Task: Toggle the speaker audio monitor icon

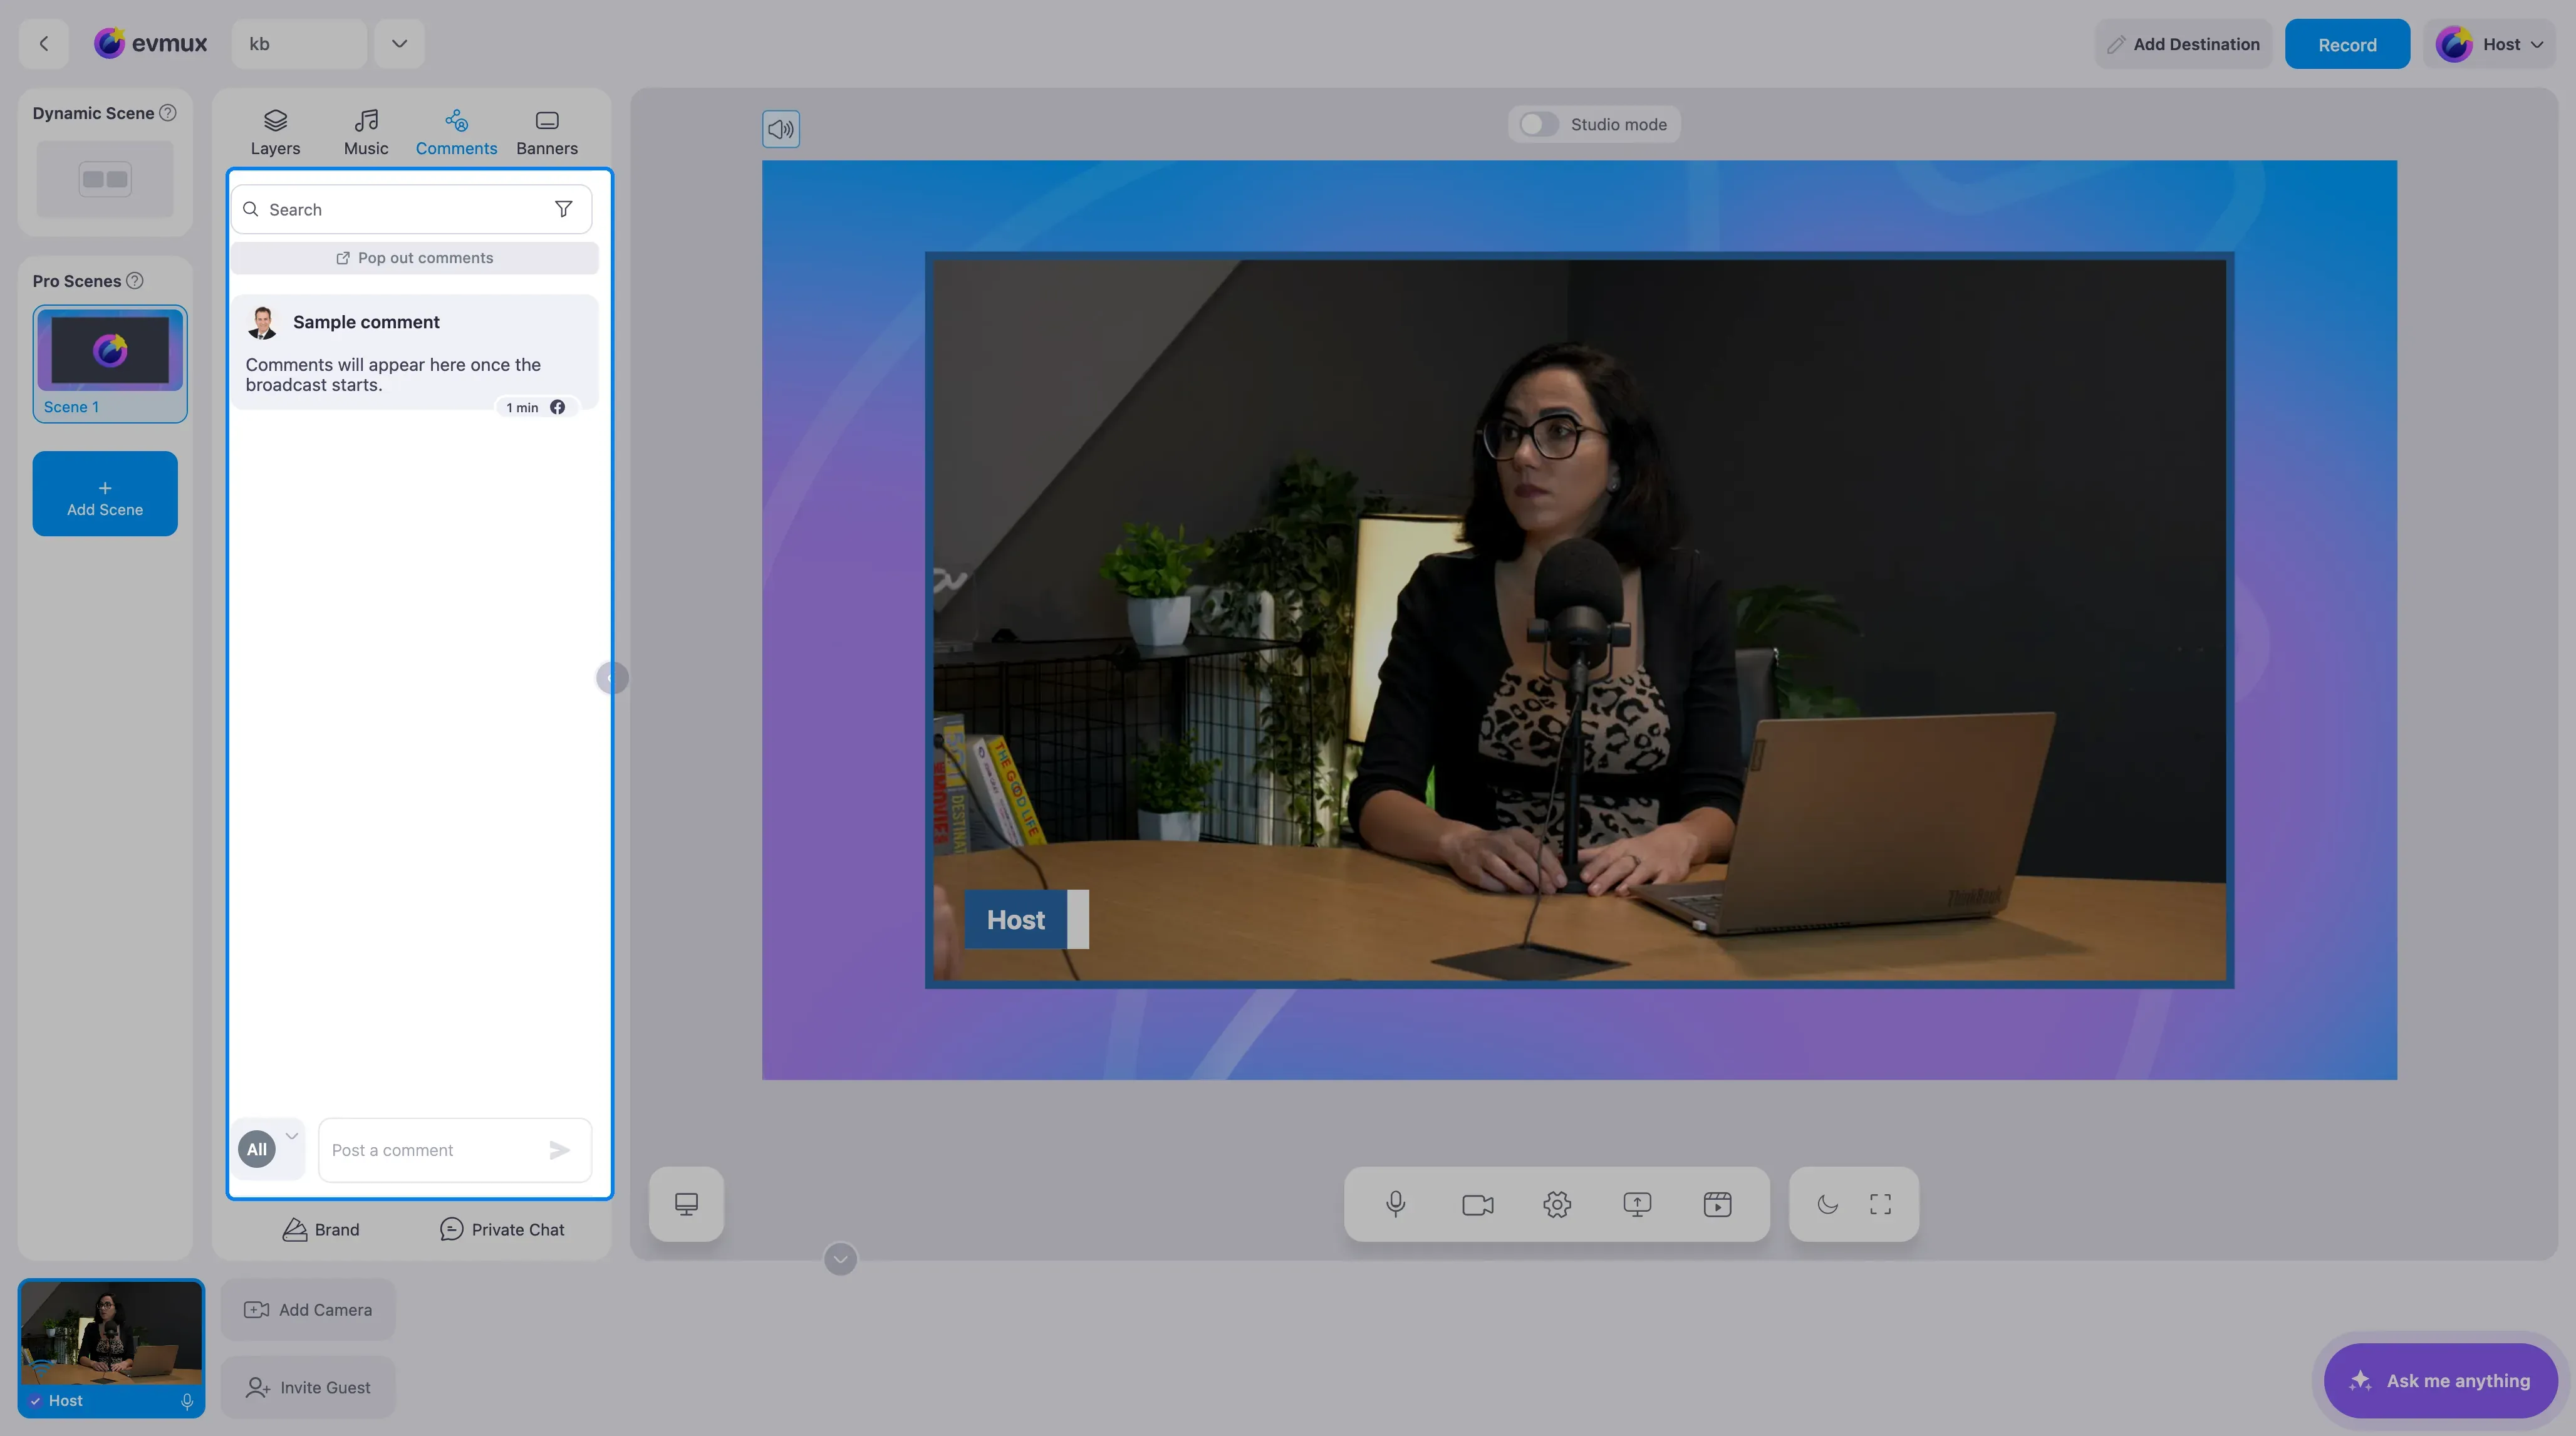Action: (x=780, y=129)
